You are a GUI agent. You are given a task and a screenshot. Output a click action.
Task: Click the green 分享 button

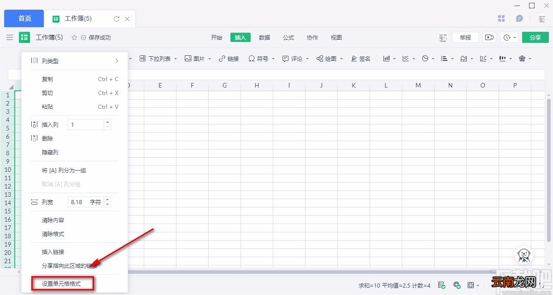tap(535, 37)
